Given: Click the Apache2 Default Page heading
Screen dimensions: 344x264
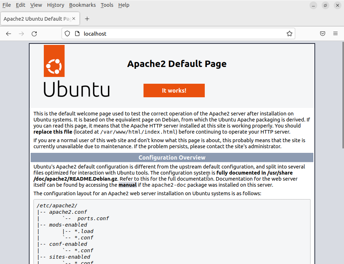Looking at the screenshot, I should click(177, 64).
